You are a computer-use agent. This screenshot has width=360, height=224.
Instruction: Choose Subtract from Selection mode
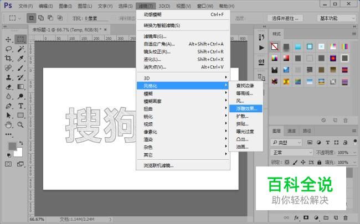point(50,18)
